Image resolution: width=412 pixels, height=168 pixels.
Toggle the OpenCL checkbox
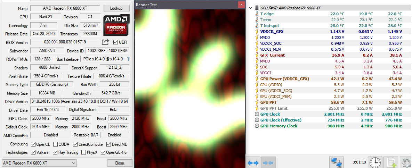[33, 144]
